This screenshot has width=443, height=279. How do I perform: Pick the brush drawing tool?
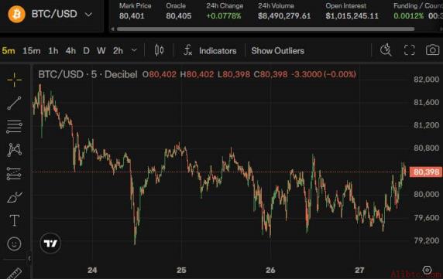point(15,197)
